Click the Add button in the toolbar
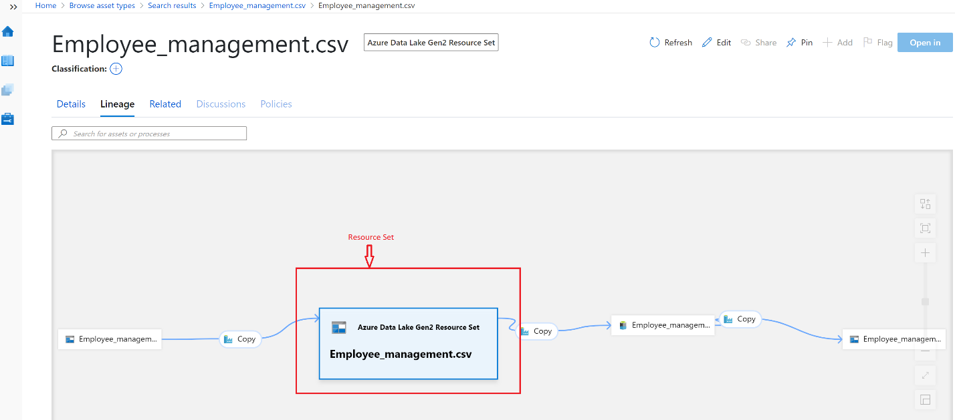Viewport: 955px width, 420px height. (837, 43)
